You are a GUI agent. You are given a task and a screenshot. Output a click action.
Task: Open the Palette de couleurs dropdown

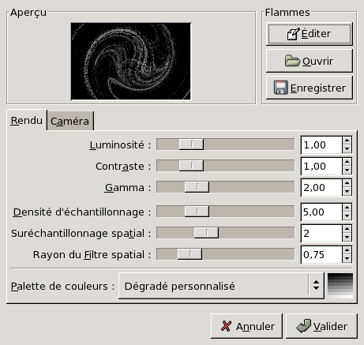click(x=221, y=286)
